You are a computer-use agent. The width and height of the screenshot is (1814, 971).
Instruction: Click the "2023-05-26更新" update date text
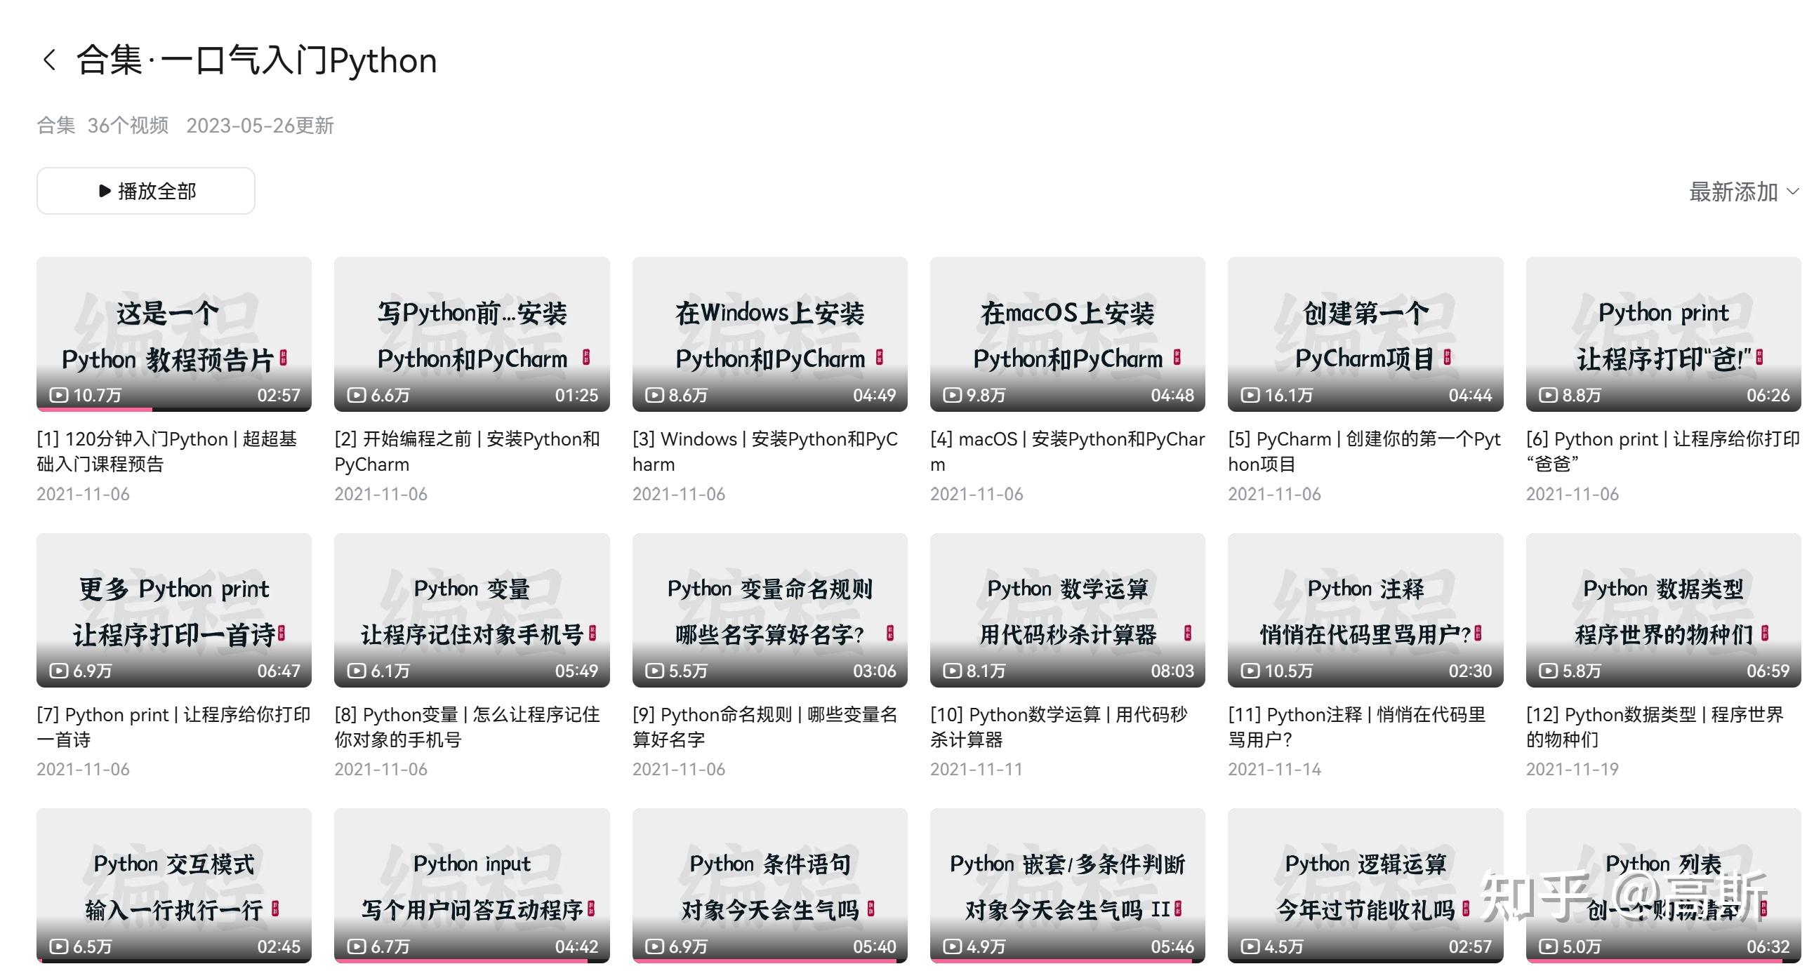(x=260, y=126)
